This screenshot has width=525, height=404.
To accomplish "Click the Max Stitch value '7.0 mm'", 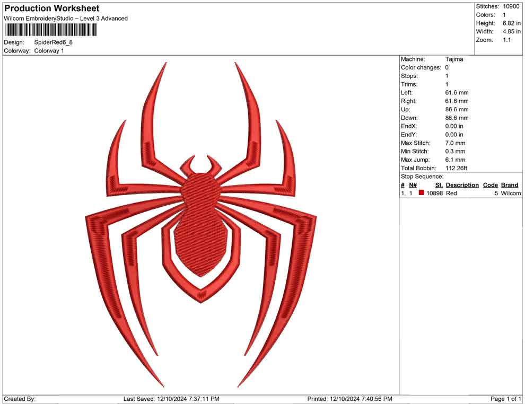I will tap(455, 143).
